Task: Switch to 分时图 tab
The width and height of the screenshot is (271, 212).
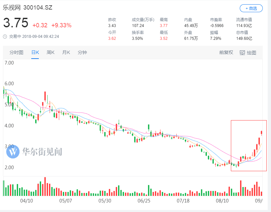Action: (x=16, y=52)
